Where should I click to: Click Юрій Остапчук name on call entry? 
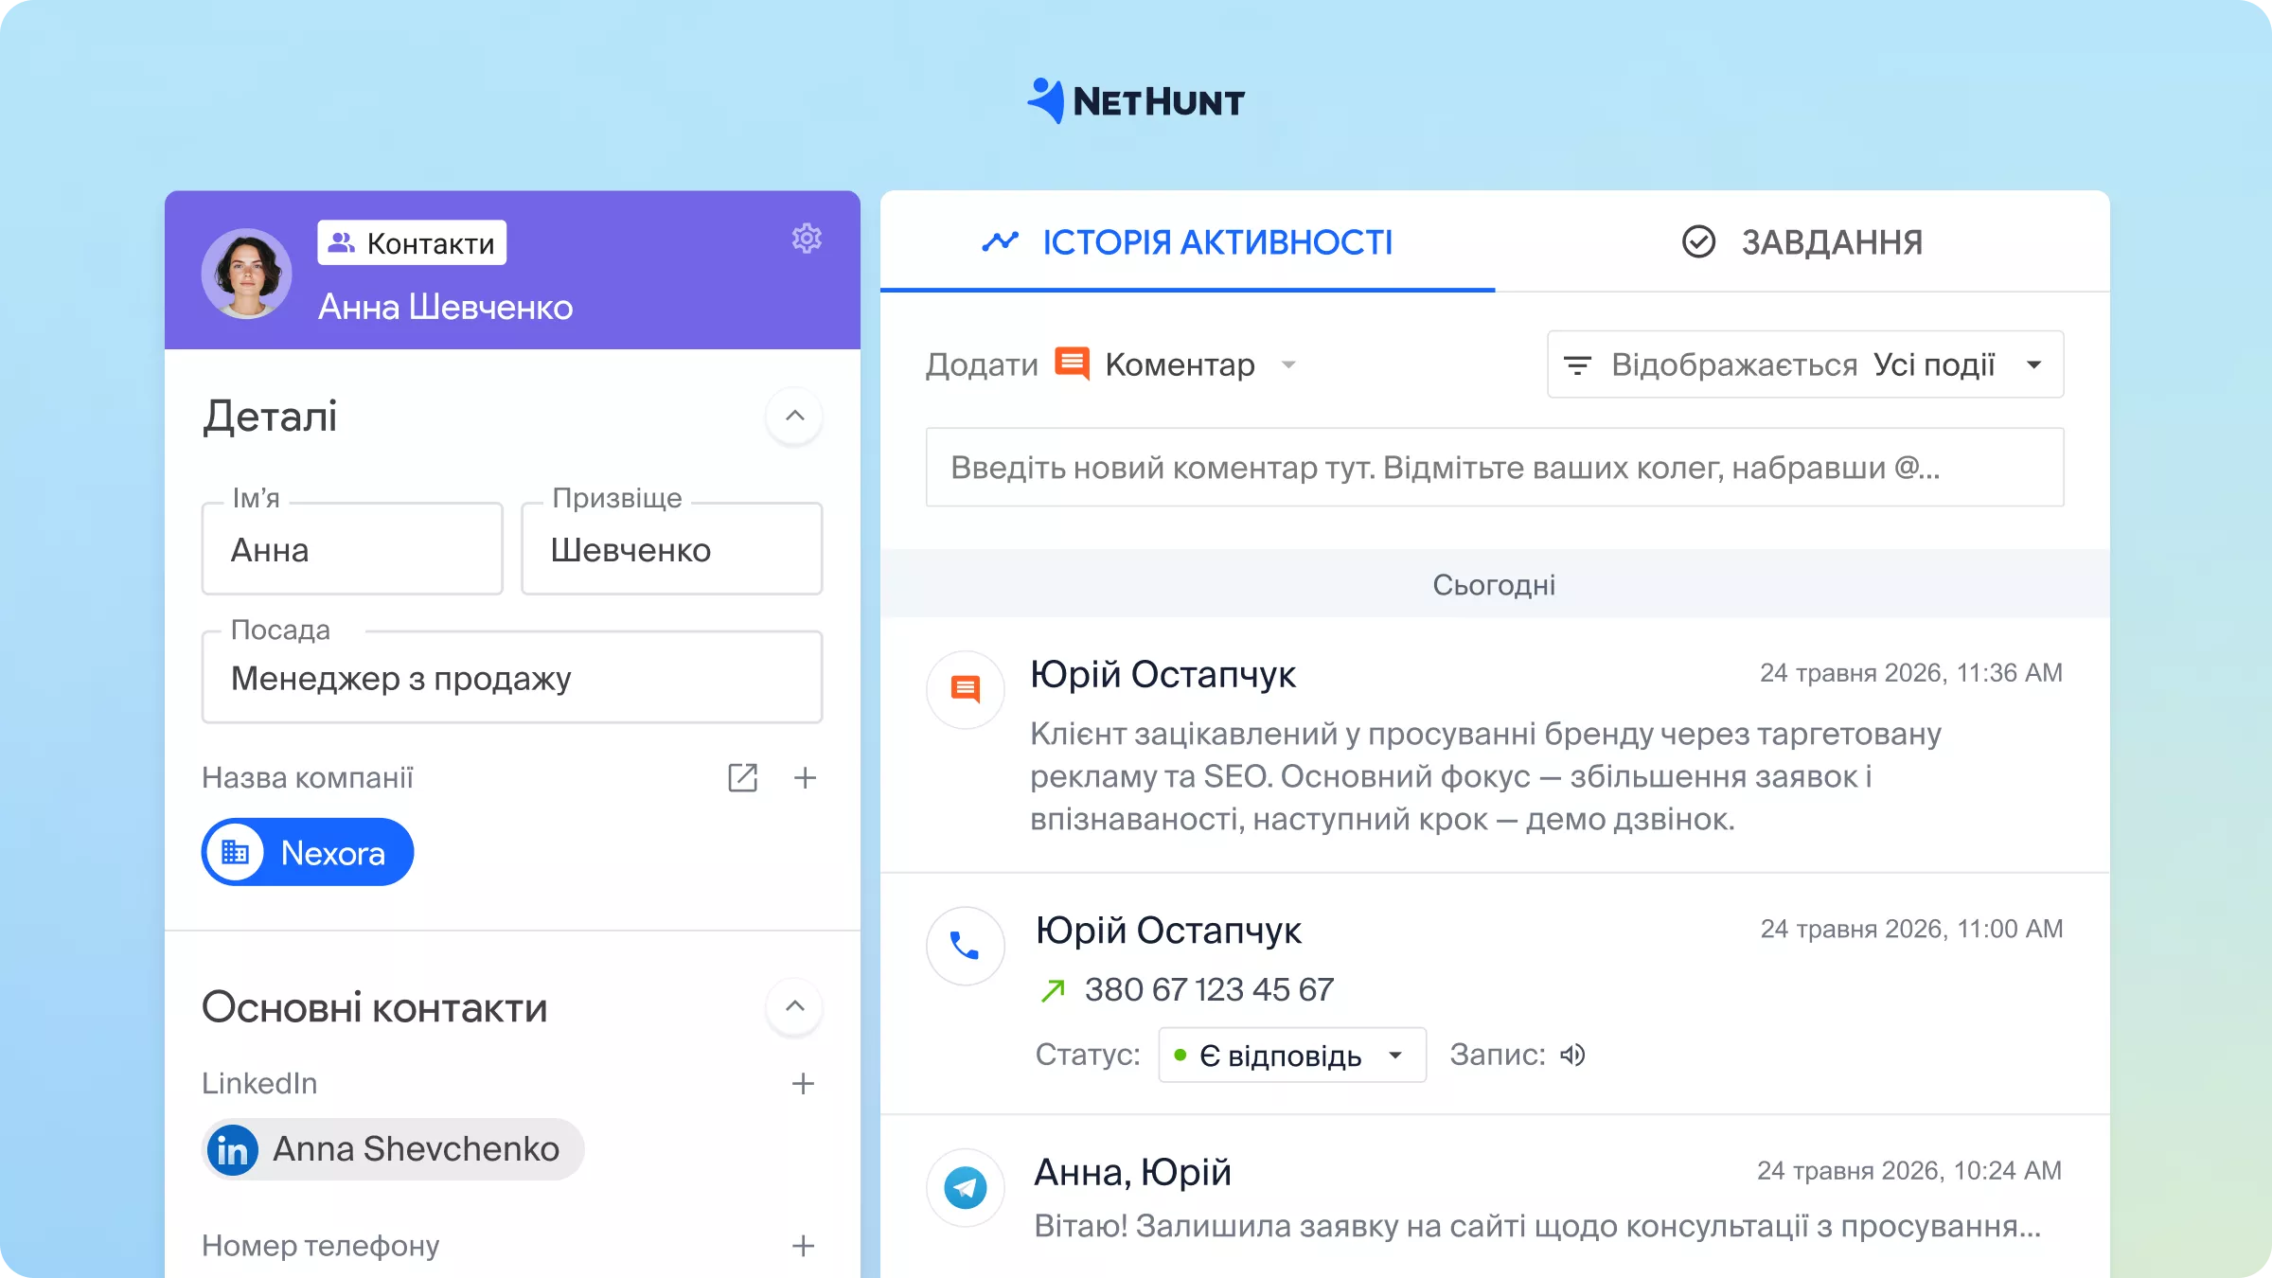point(1168,931)
